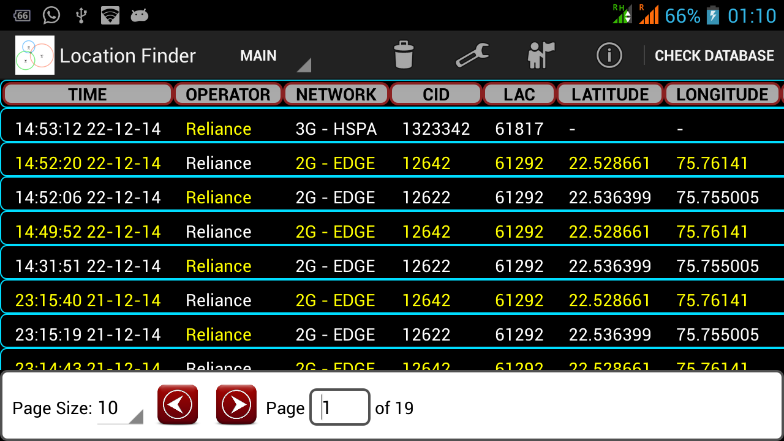The image size is (784, 441).
Task: Tap the Location Finder app logo
Action: click(35, 55)
